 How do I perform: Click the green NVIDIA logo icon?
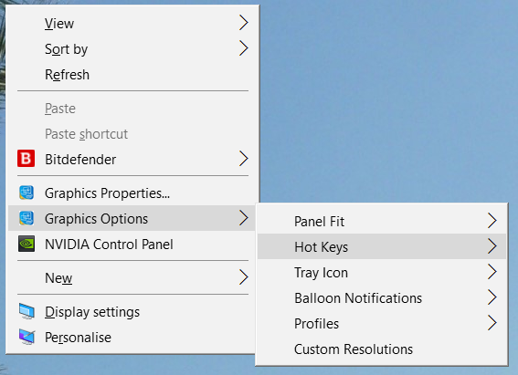click(26, 244)
